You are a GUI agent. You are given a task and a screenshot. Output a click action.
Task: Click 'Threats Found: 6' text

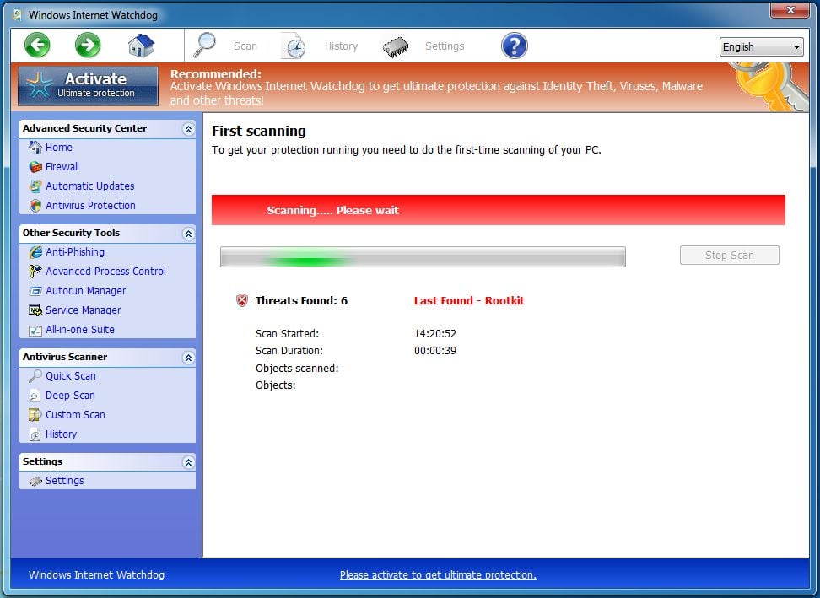point(301,300)
